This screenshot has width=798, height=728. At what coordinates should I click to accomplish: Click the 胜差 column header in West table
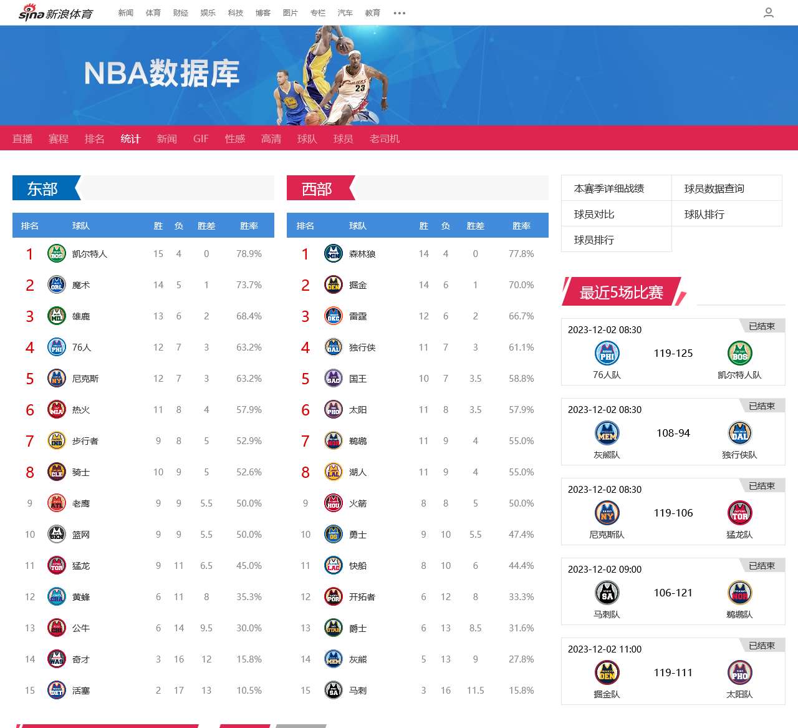476,226
